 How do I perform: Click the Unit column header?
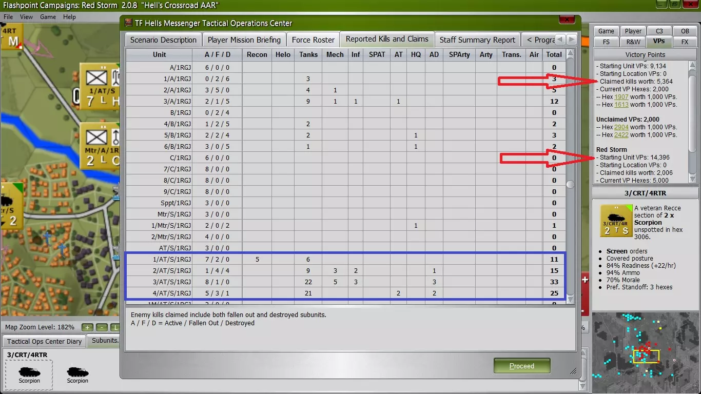(159, 54)
